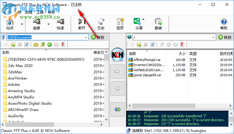Click the 连接 connect toolbar icon

point(36,24)
